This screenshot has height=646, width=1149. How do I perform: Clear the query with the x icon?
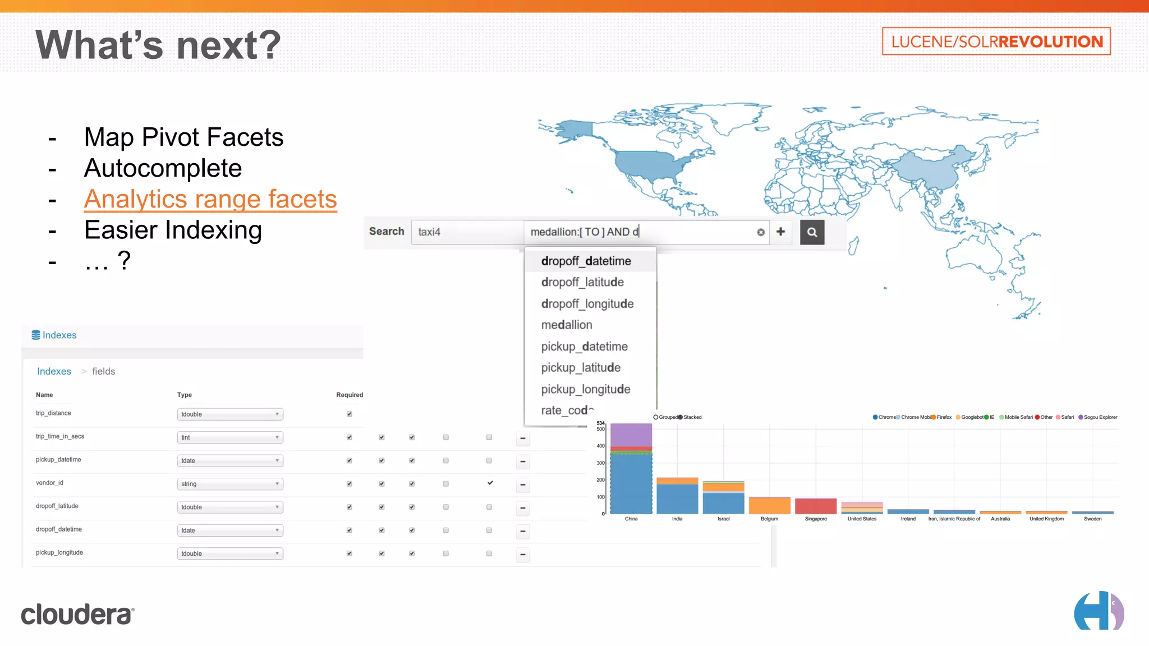761,232
